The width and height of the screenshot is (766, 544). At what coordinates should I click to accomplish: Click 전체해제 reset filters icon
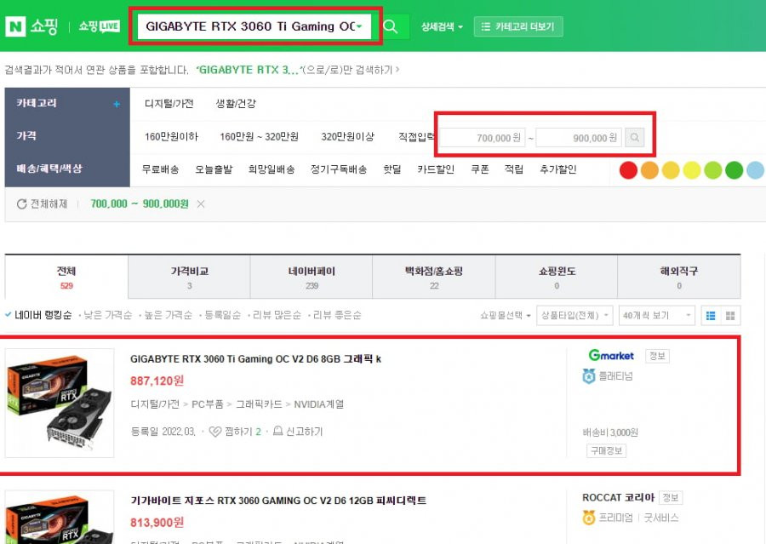tap(21, 203)
